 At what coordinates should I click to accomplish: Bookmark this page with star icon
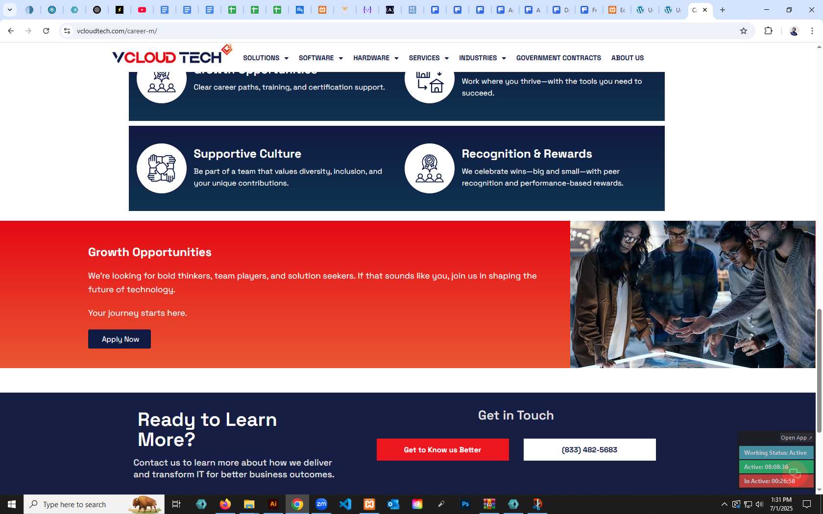(744, 31)
